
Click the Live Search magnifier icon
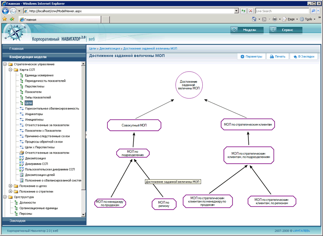[x=313, y=11]
